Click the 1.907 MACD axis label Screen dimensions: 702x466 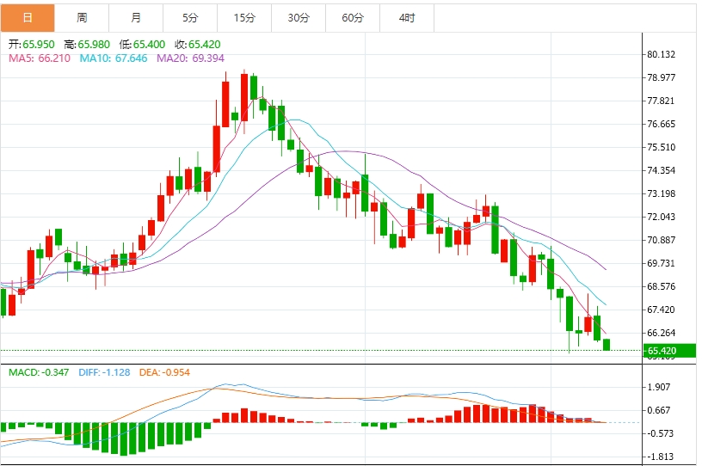(659, 387)
